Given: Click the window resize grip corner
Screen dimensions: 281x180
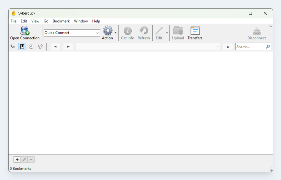Looking at the screenshot, I should 270,169.
